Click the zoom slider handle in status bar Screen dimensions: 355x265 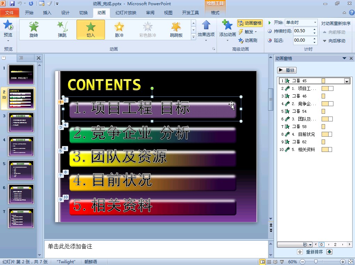tap(316, 262)
